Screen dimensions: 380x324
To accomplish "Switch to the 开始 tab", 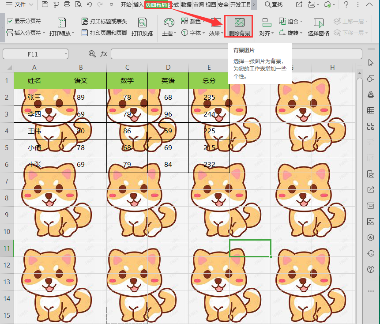I will (x=126, y=4).
